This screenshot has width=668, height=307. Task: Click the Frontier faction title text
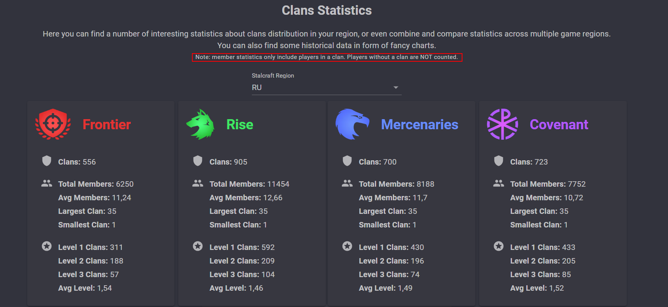pyautogui.click(x=107, y=125)
